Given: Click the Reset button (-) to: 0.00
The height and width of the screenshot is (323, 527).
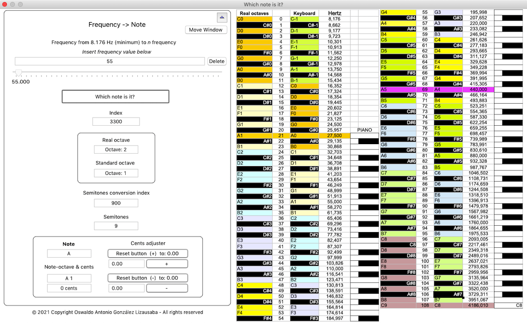Looking at the screenshot, I should click(148, 278).
